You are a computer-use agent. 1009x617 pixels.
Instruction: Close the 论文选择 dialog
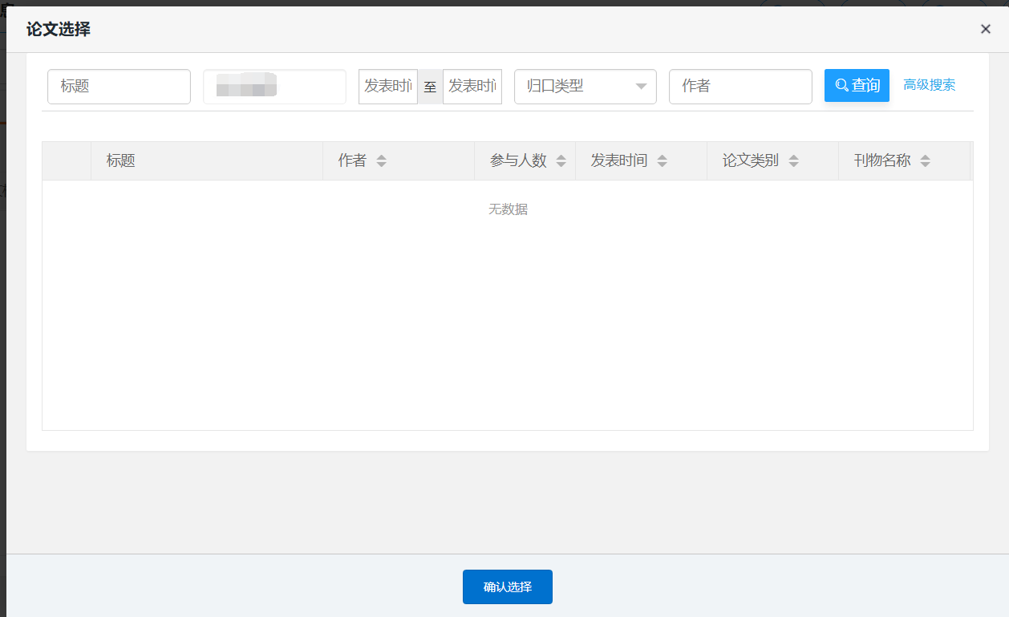pos(985,29)
